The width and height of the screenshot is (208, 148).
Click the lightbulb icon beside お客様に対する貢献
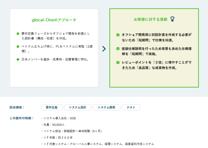[x=172, y=19]
